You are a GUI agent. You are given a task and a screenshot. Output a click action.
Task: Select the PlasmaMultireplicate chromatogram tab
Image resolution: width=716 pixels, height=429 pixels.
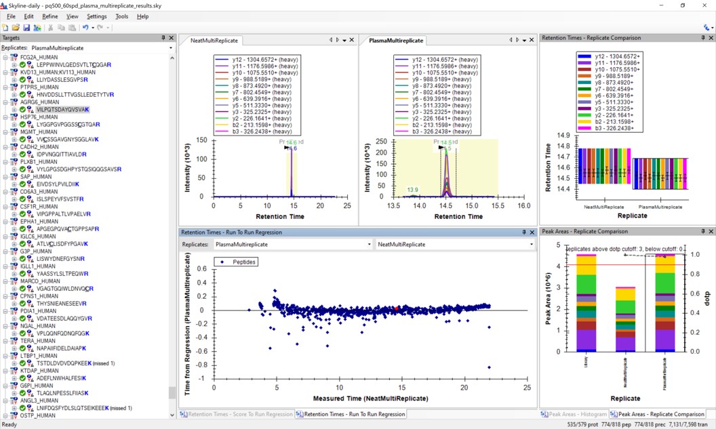pyautogui.click(x=396, y=41)
